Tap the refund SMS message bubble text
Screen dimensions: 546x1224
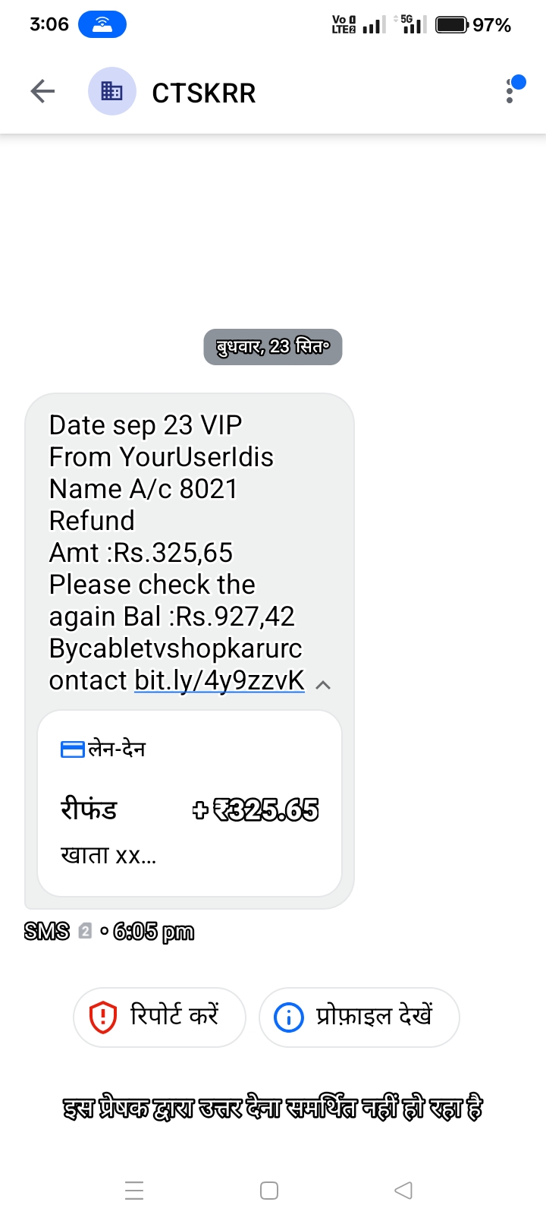tap(177, 553)
